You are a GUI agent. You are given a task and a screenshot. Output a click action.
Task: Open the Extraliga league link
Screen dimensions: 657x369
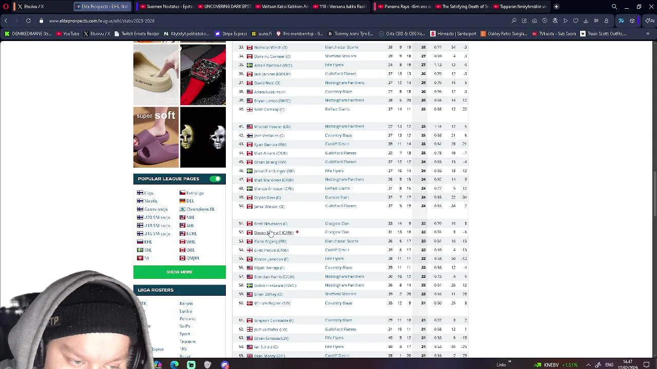[192, 193]
